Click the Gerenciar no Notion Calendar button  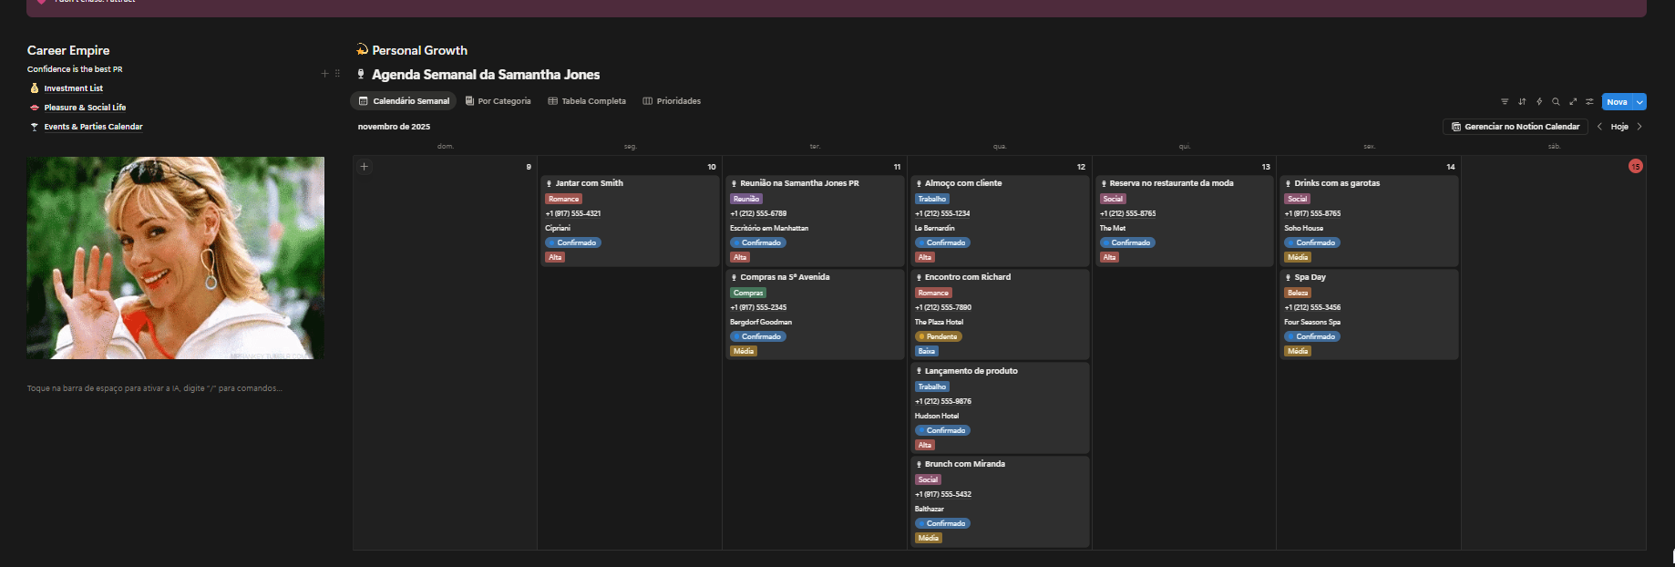[x=1515, y=127]
